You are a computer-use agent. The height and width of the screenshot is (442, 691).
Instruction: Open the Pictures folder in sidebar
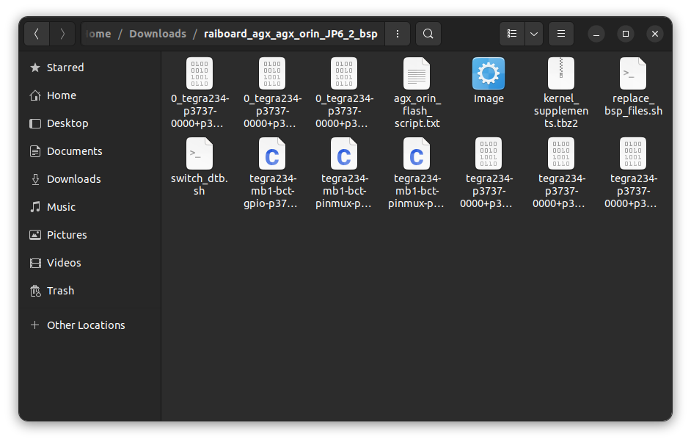[90, 235]
